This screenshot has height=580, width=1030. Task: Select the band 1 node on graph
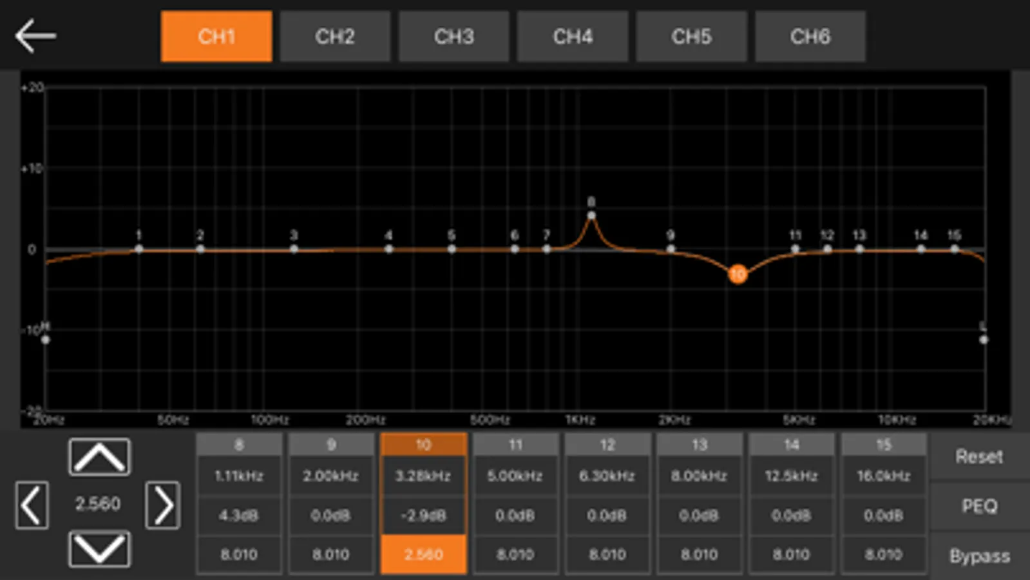(x=138, y=249)
